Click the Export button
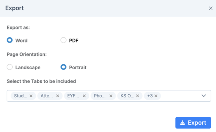 tap(193, 123)
